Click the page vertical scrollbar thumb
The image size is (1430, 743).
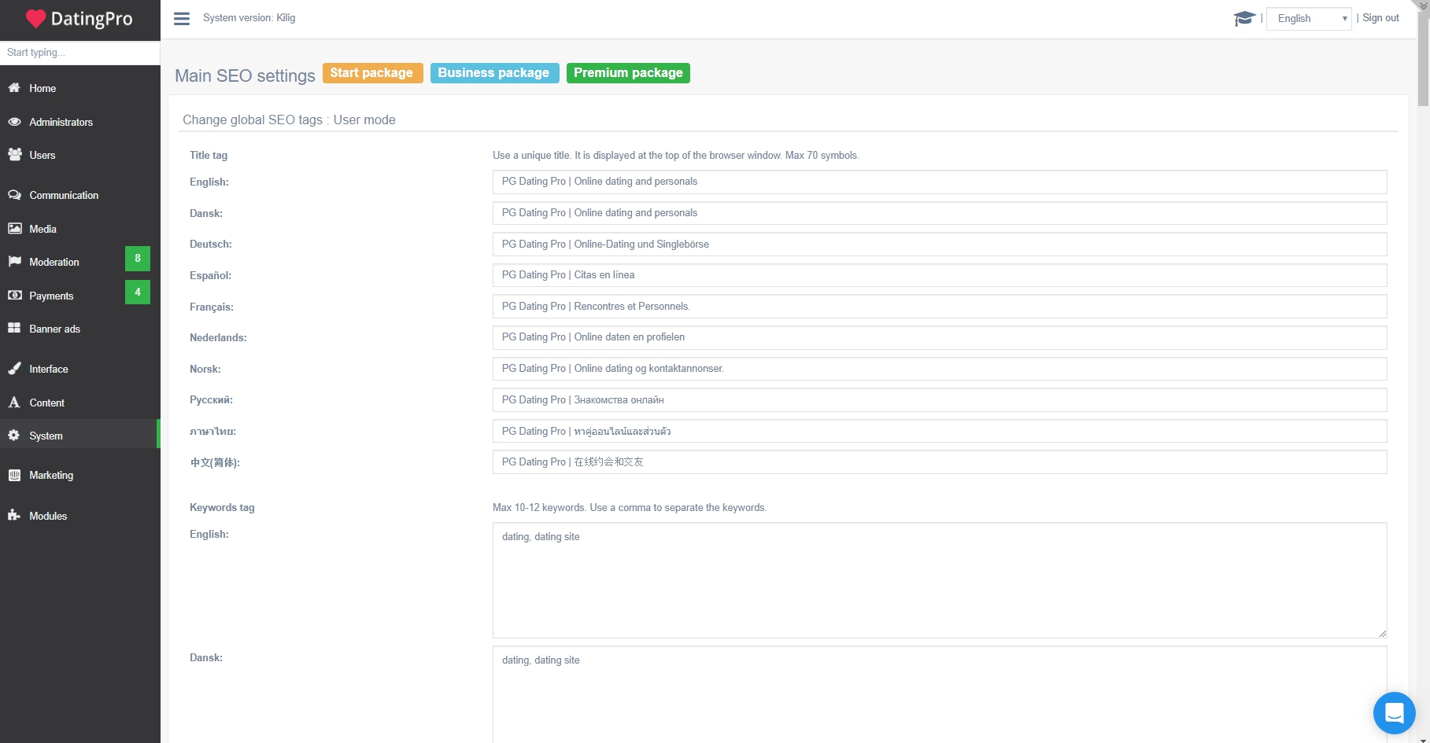(1423, 59)
